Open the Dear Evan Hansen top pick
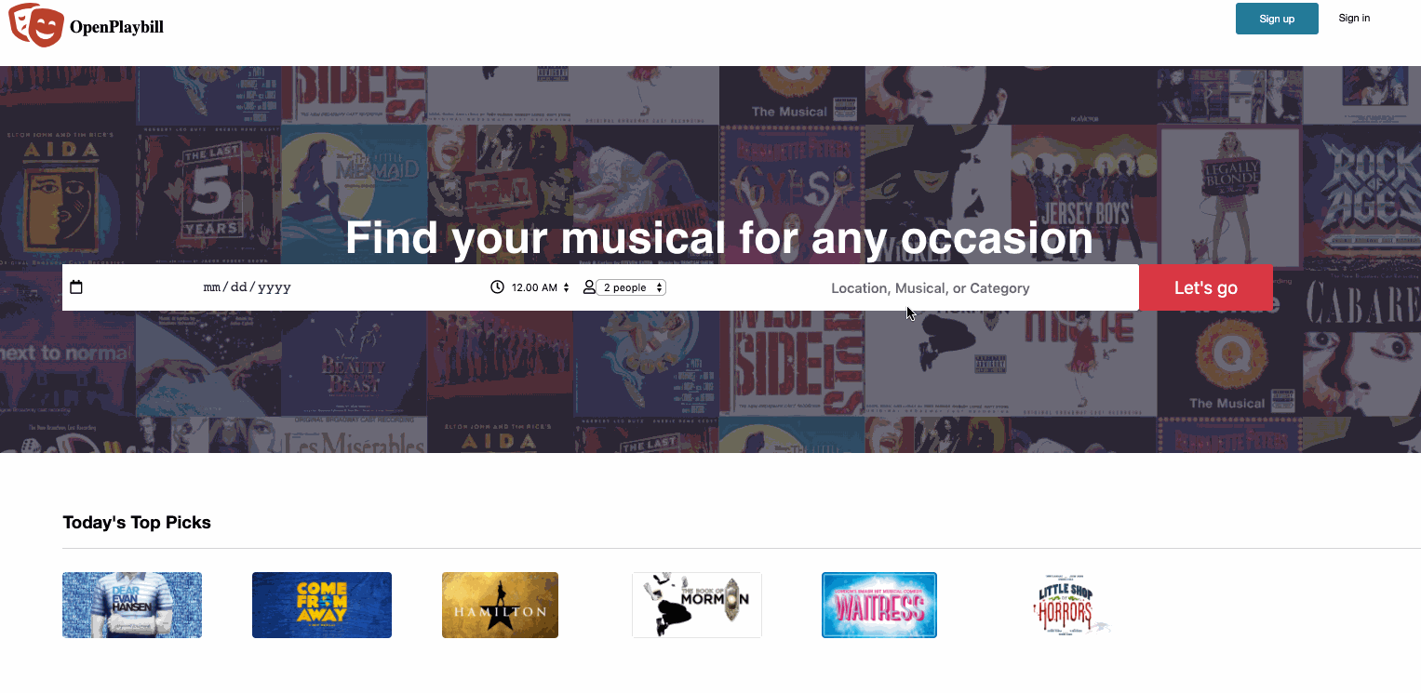The image size is (1421, 693). pyautogui.click(x=132, y=605)
